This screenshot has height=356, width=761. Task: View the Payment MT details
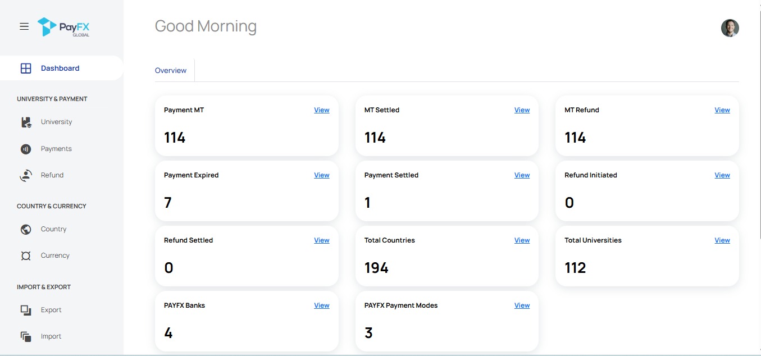pos(321,110)
